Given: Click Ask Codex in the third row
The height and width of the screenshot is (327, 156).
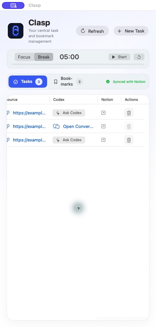Looking at the screenshot, I should pyautogui.click(x=69, y=140).
